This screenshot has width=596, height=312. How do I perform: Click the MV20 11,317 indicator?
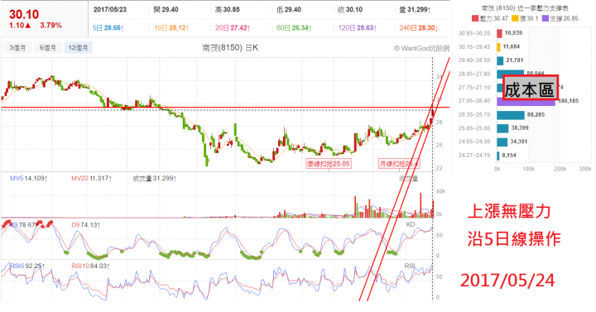91,178
